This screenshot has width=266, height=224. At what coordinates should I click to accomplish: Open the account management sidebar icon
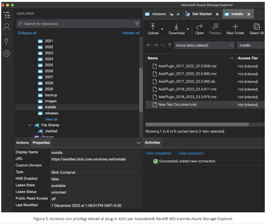pos(7,27)
